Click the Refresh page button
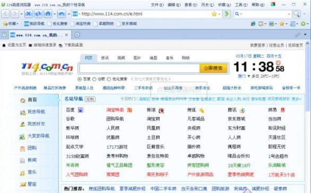Viewport: 311px width, 193px height. tap(38, 14)
